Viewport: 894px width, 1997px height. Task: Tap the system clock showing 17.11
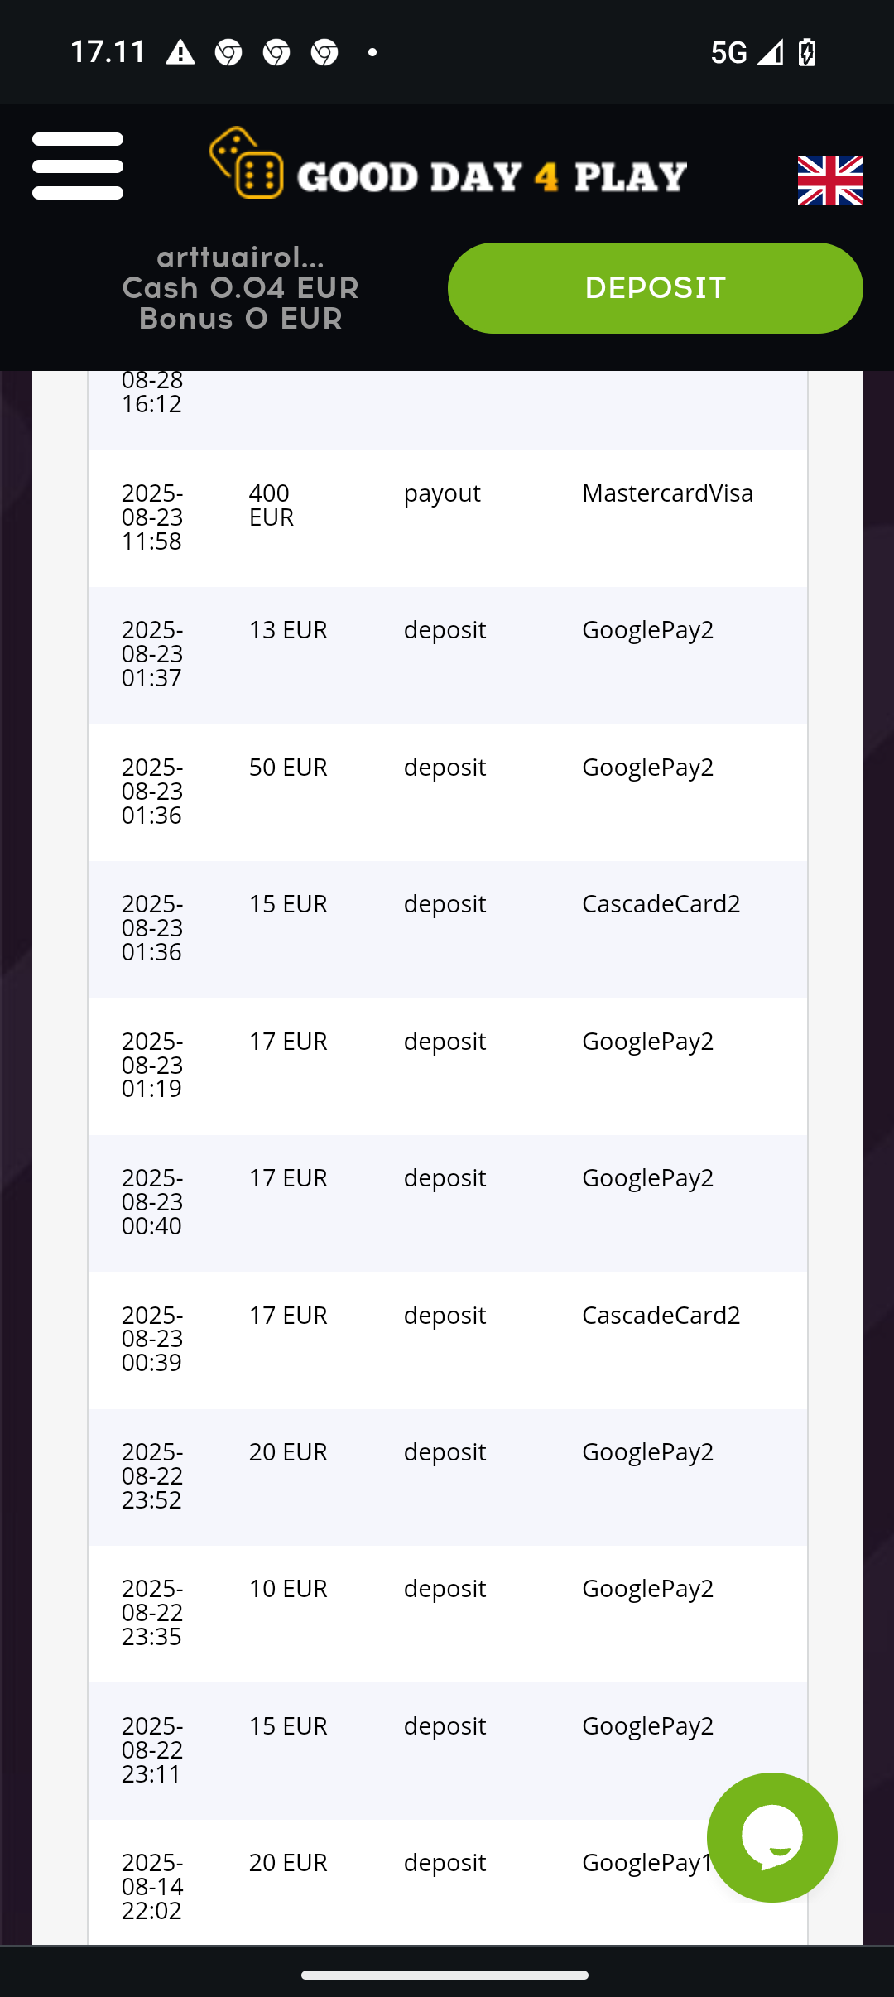point(108,52)
